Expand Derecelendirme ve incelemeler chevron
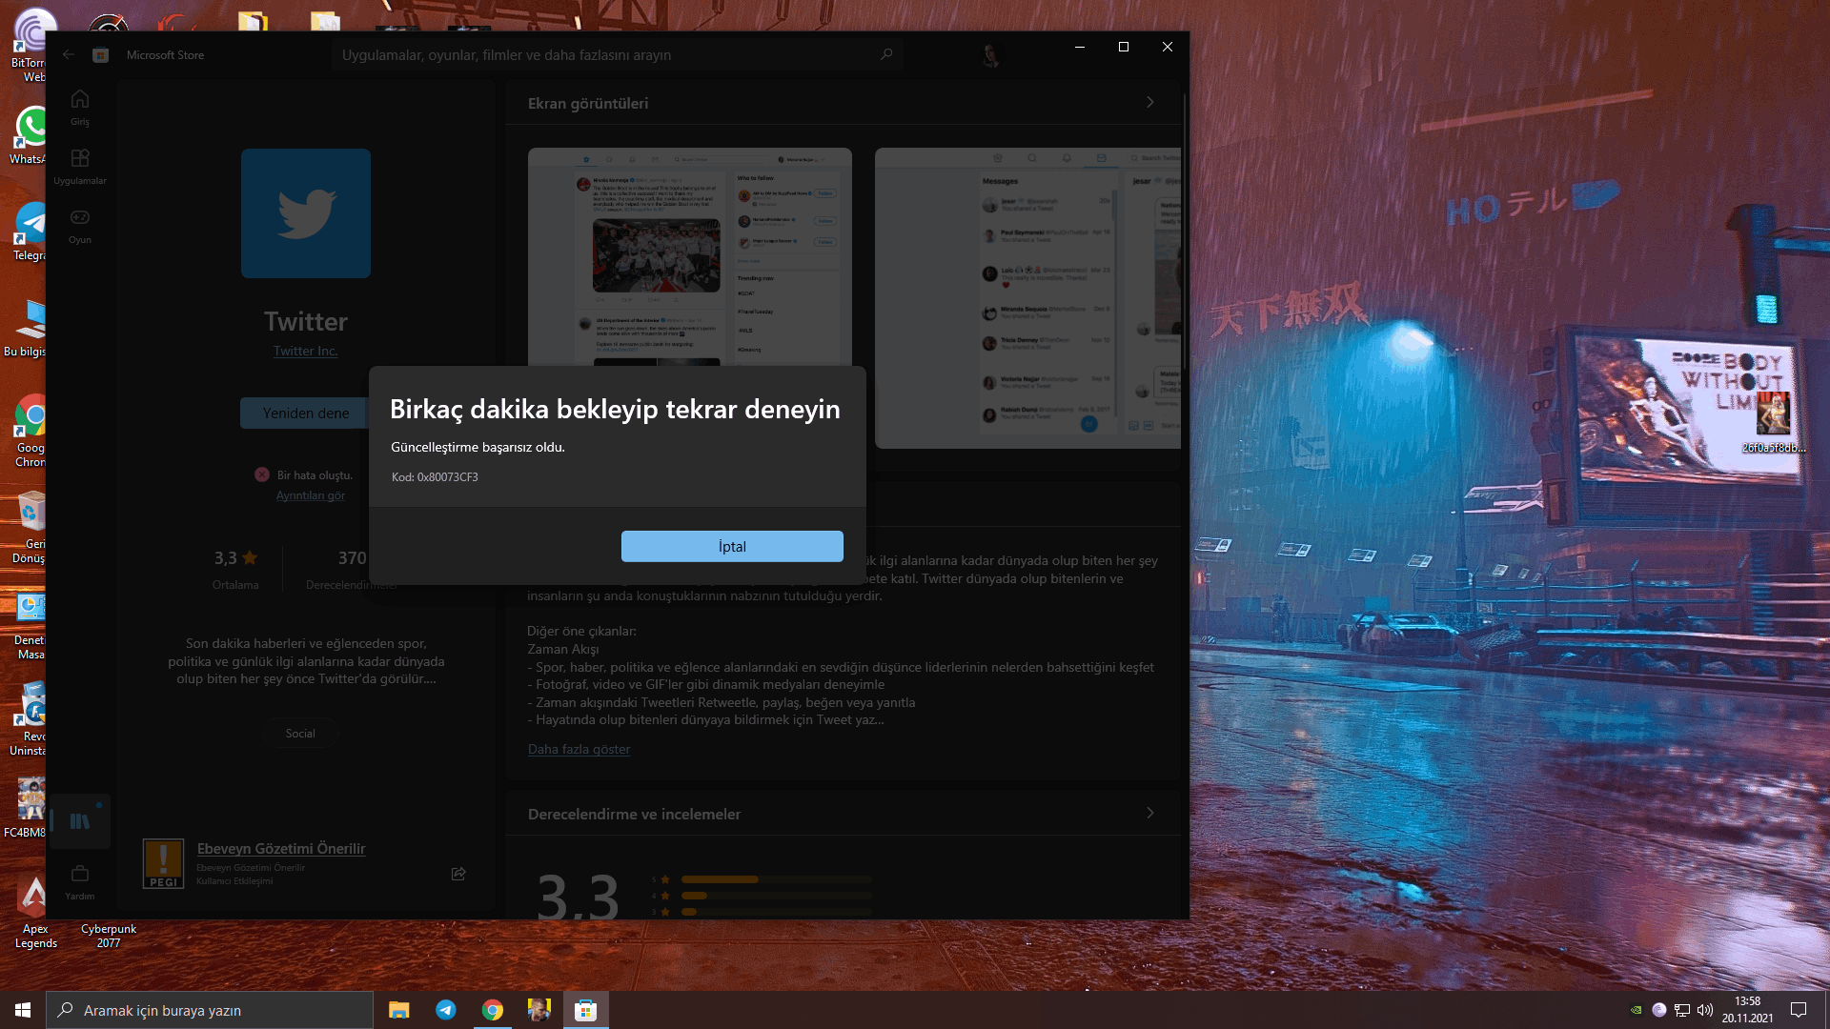Screen dimensions: 1830x1029 [1149, 814]
